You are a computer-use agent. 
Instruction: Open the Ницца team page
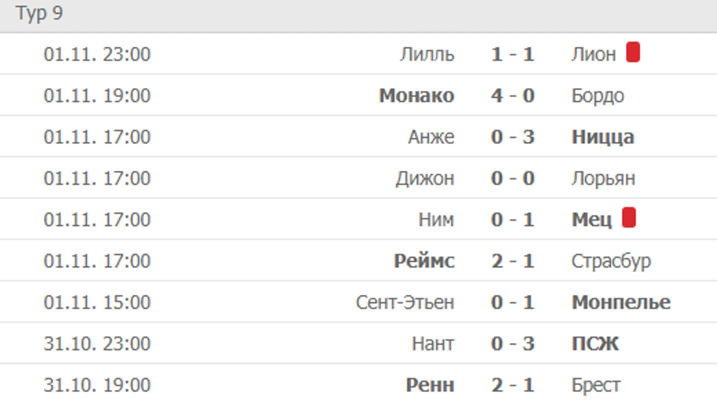point(603,136)
